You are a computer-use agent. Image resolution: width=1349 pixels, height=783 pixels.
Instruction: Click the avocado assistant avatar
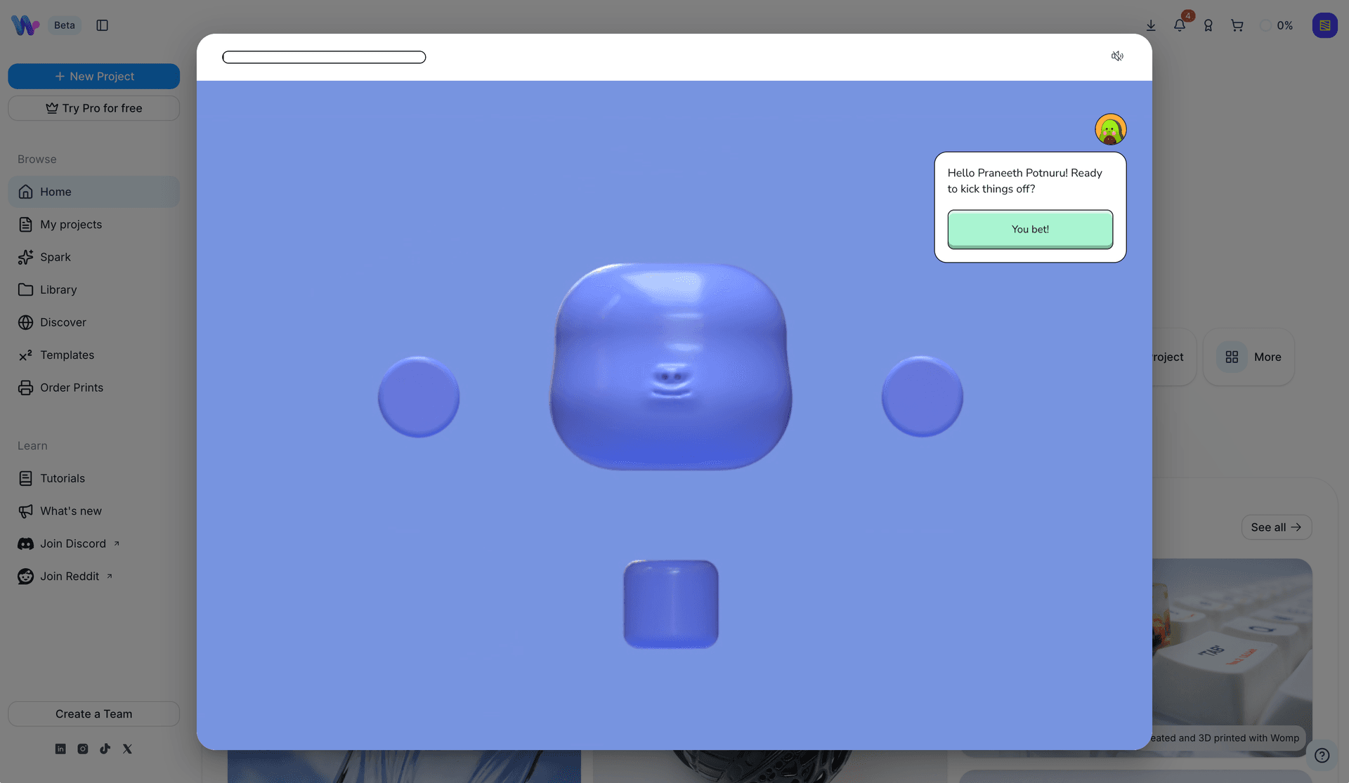pyautogui.click(x=1110, y=129)
